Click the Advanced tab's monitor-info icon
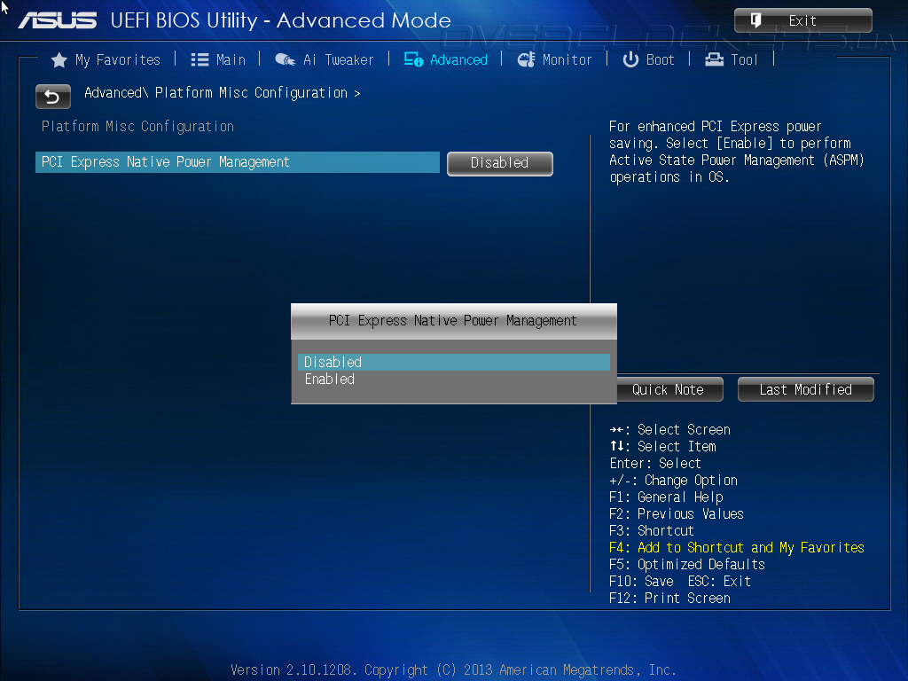908x681 pixels. pyautogui.click(x=413, y=59)
